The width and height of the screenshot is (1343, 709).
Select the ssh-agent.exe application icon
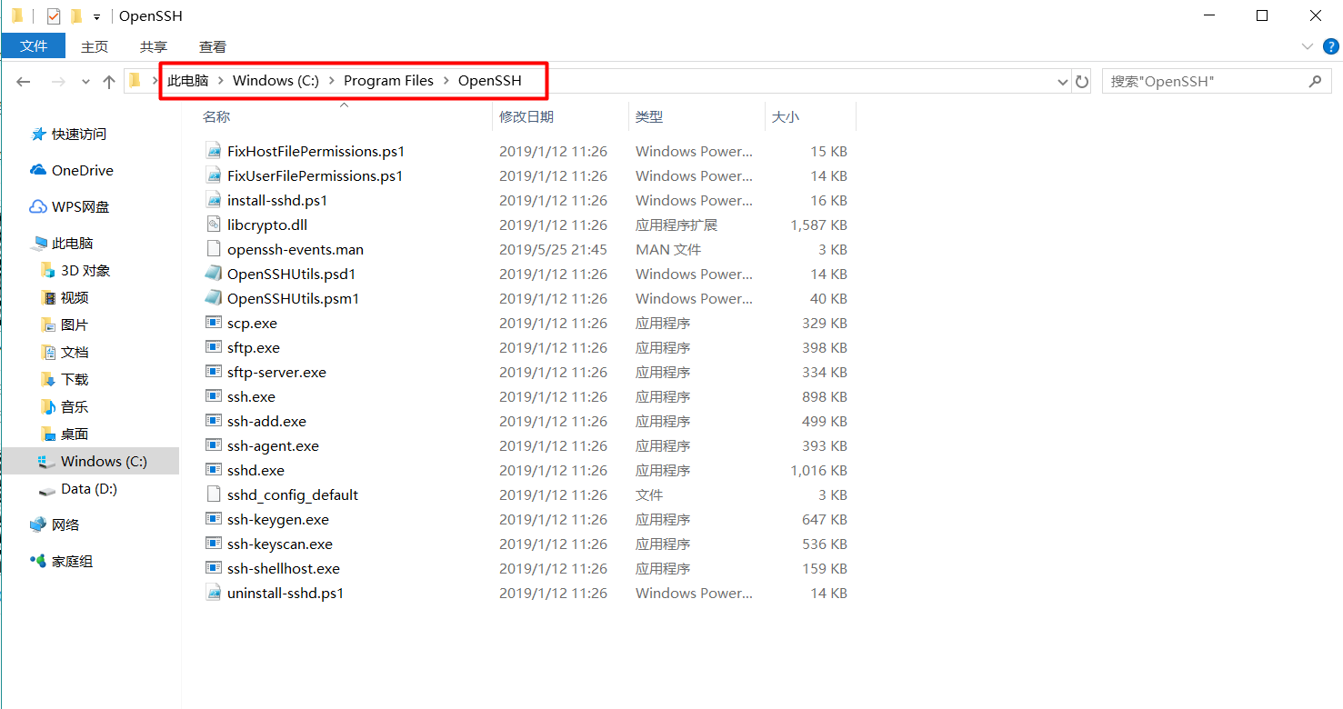(x=214, y=445)
